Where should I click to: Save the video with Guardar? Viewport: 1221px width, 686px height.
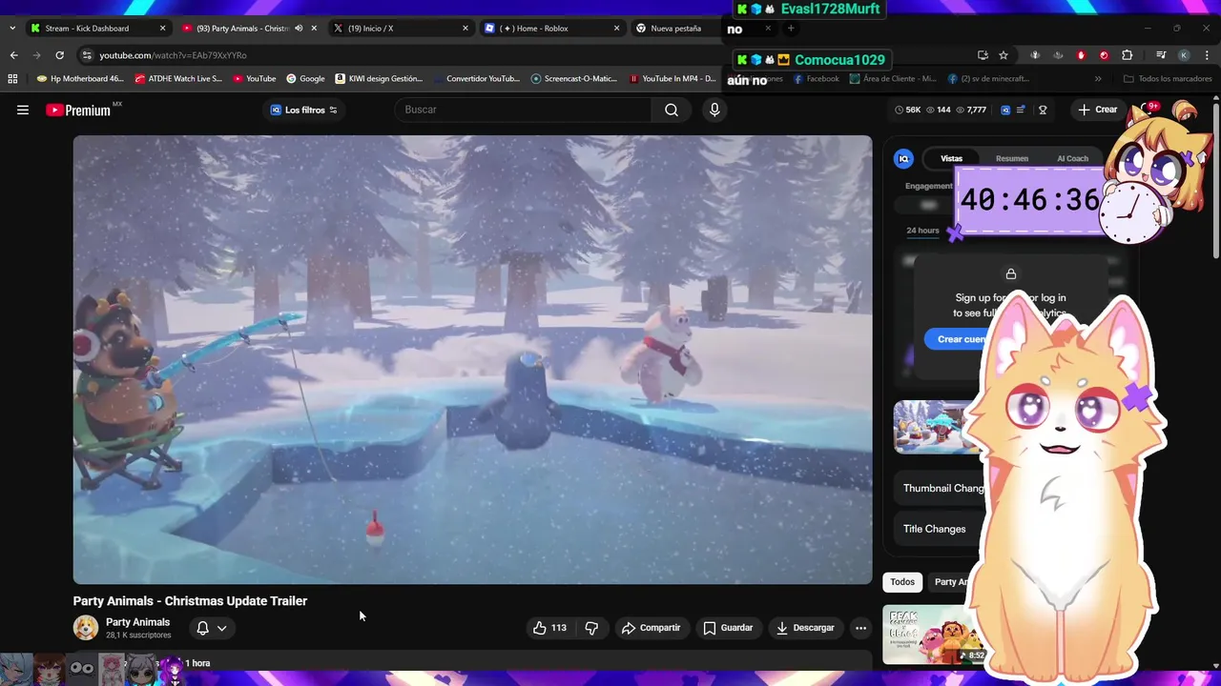click(728, 628)
